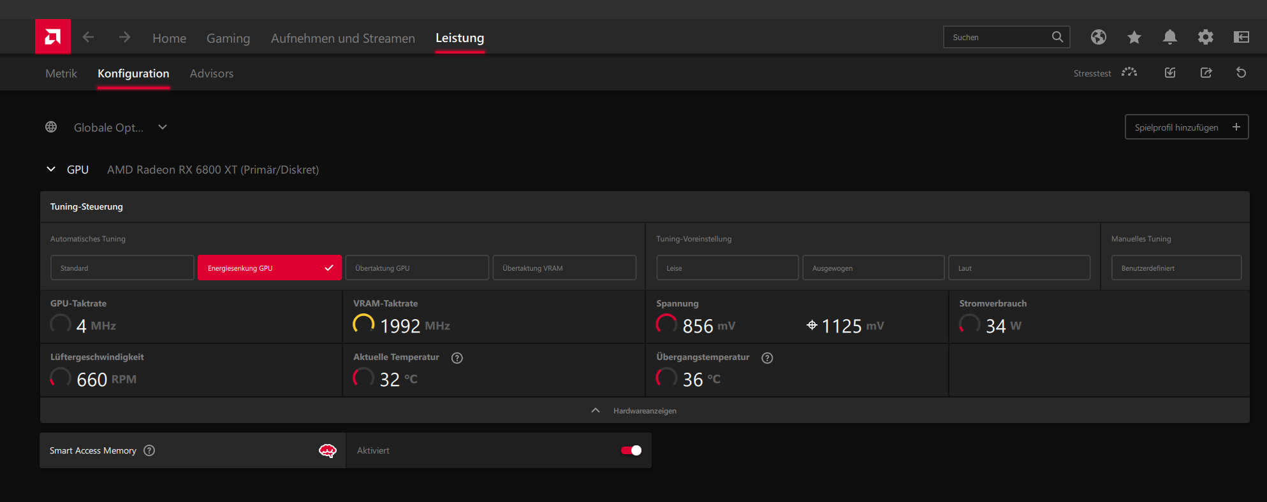This screenshot has height=502, width=1267.
Task: Open Aufnehmen und Streamen tab
Action: pos(343,38)
